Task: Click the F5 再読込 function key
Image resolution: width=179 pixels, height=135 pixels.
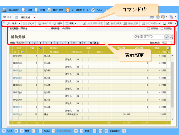Action: (x=44, y=131)
